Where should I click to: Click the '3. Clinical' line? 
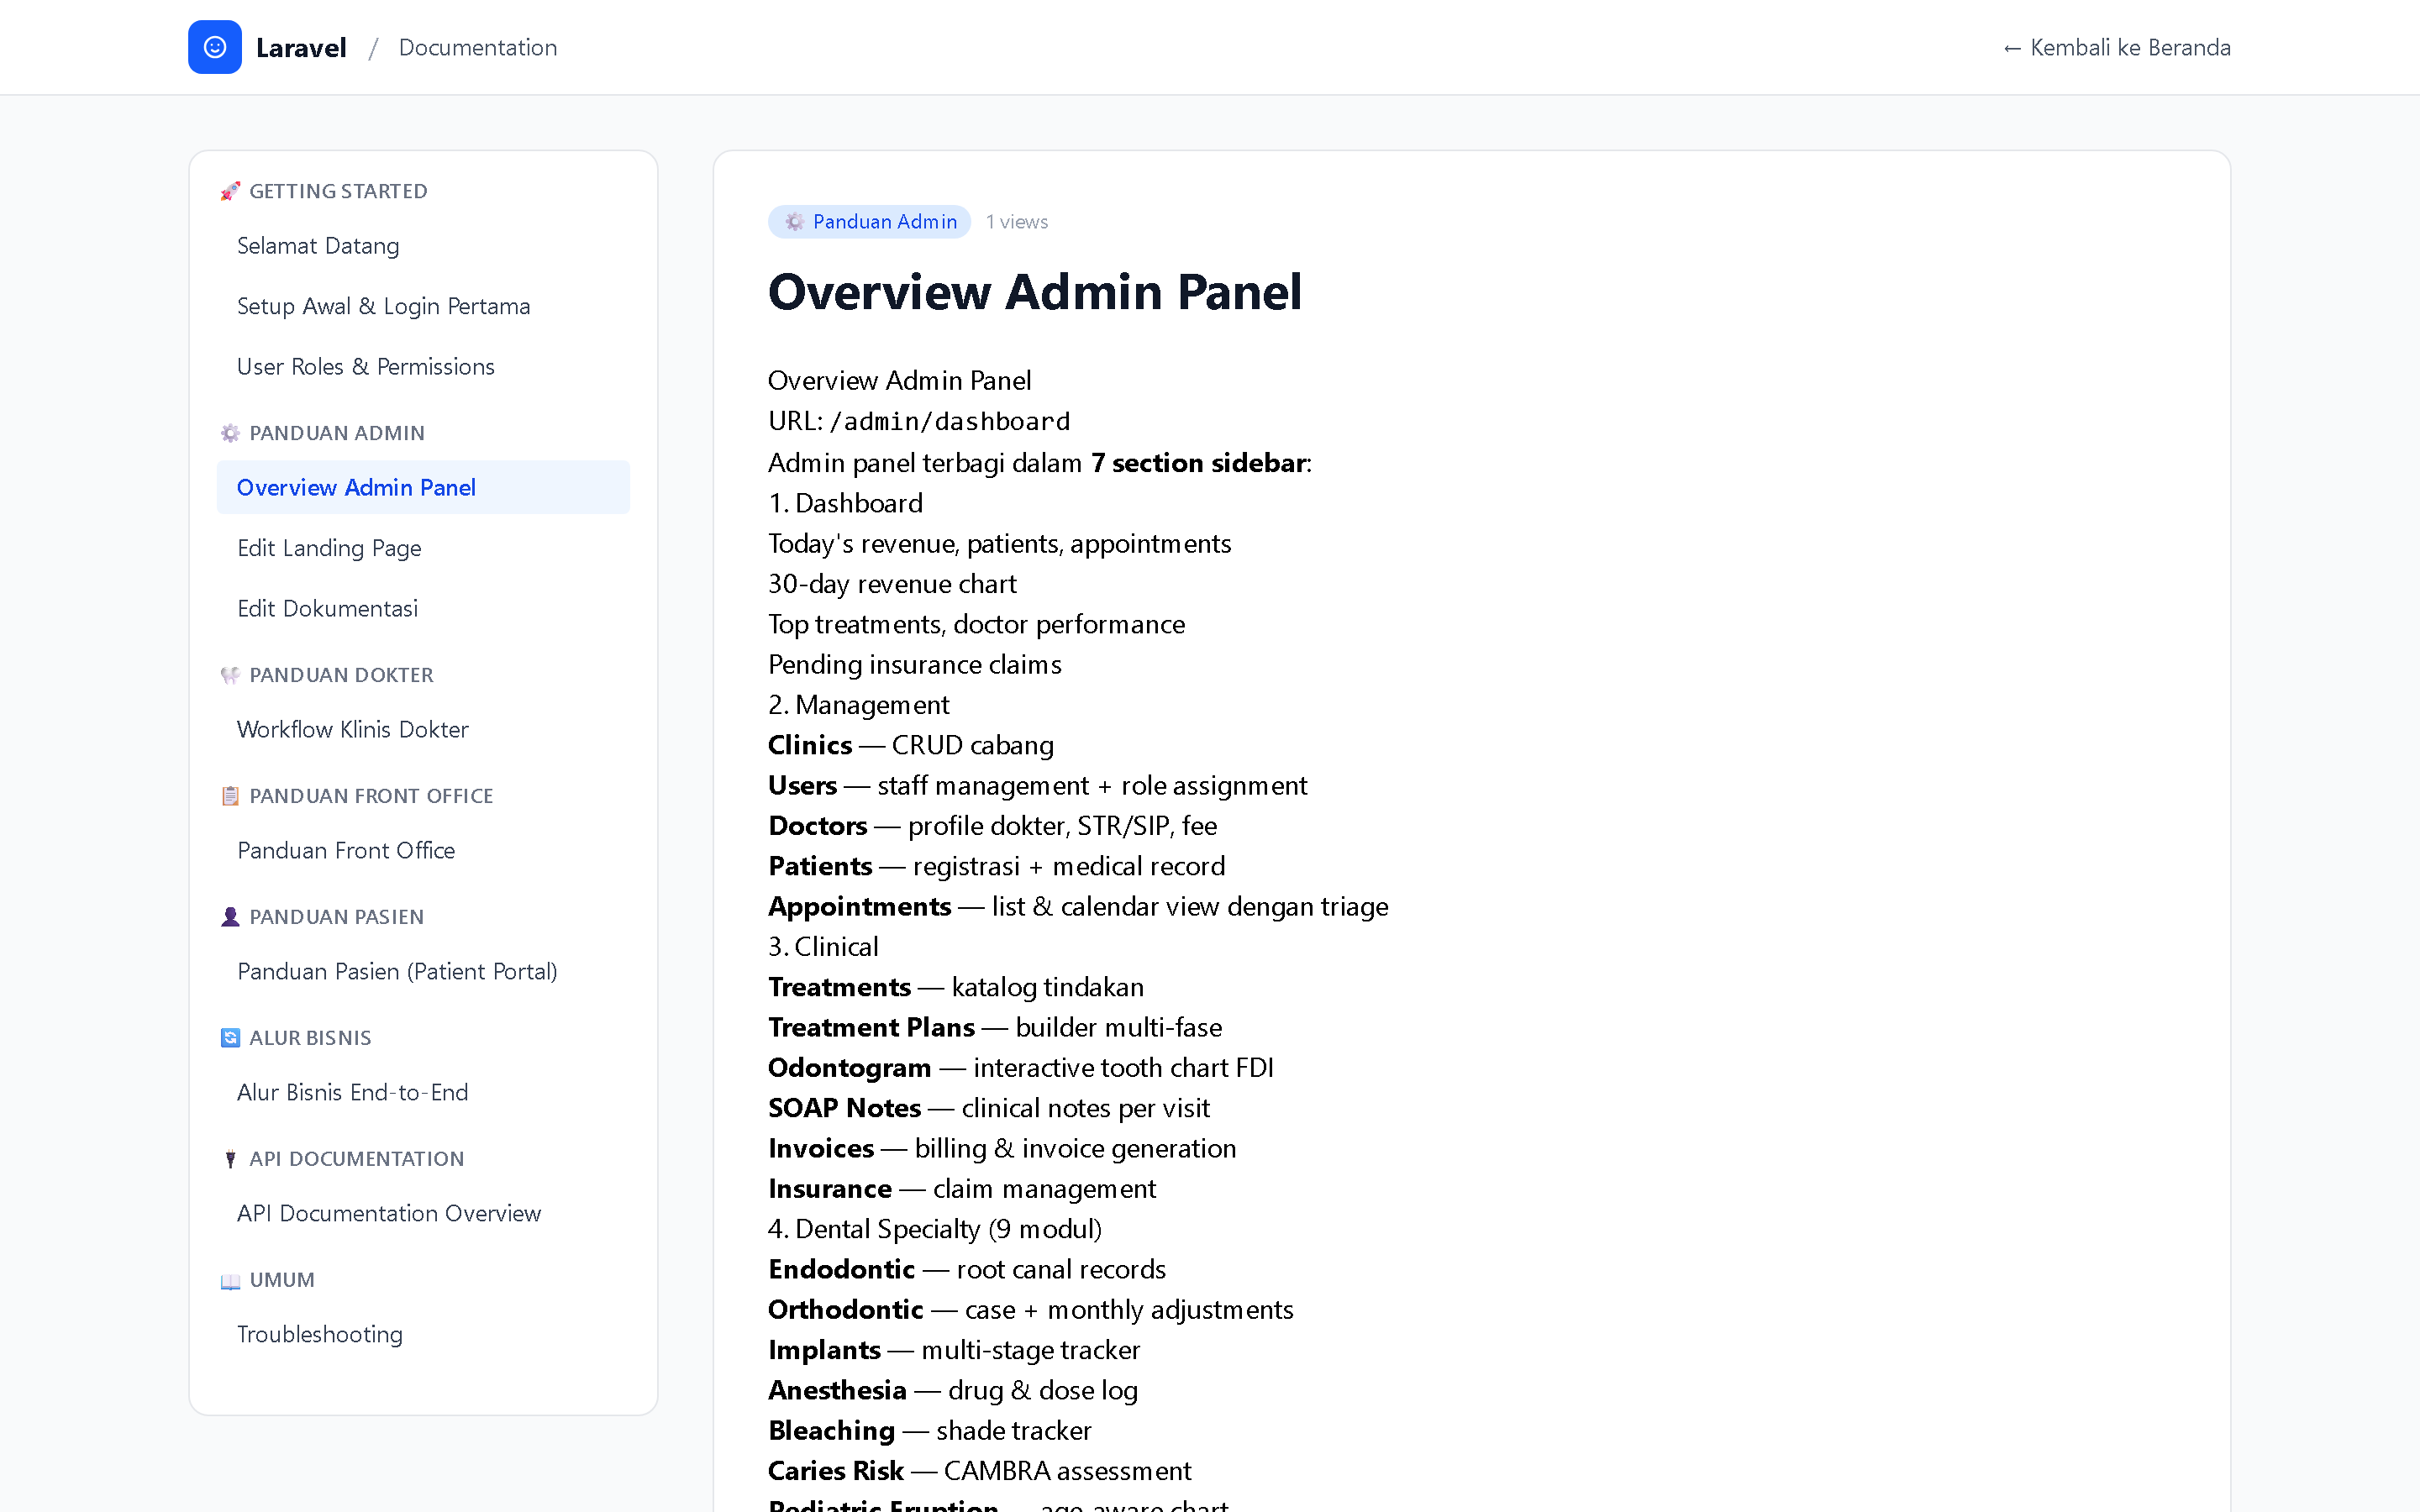coord(823,947)
